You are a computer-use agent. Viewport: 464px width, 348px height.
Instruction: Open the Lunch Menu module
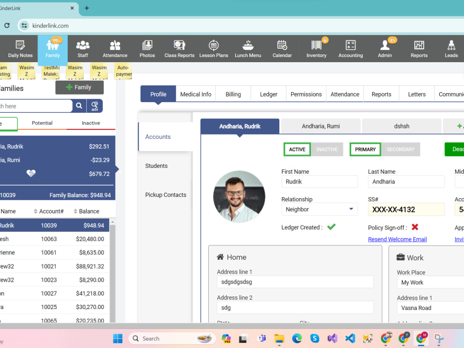tap(248, 49)
